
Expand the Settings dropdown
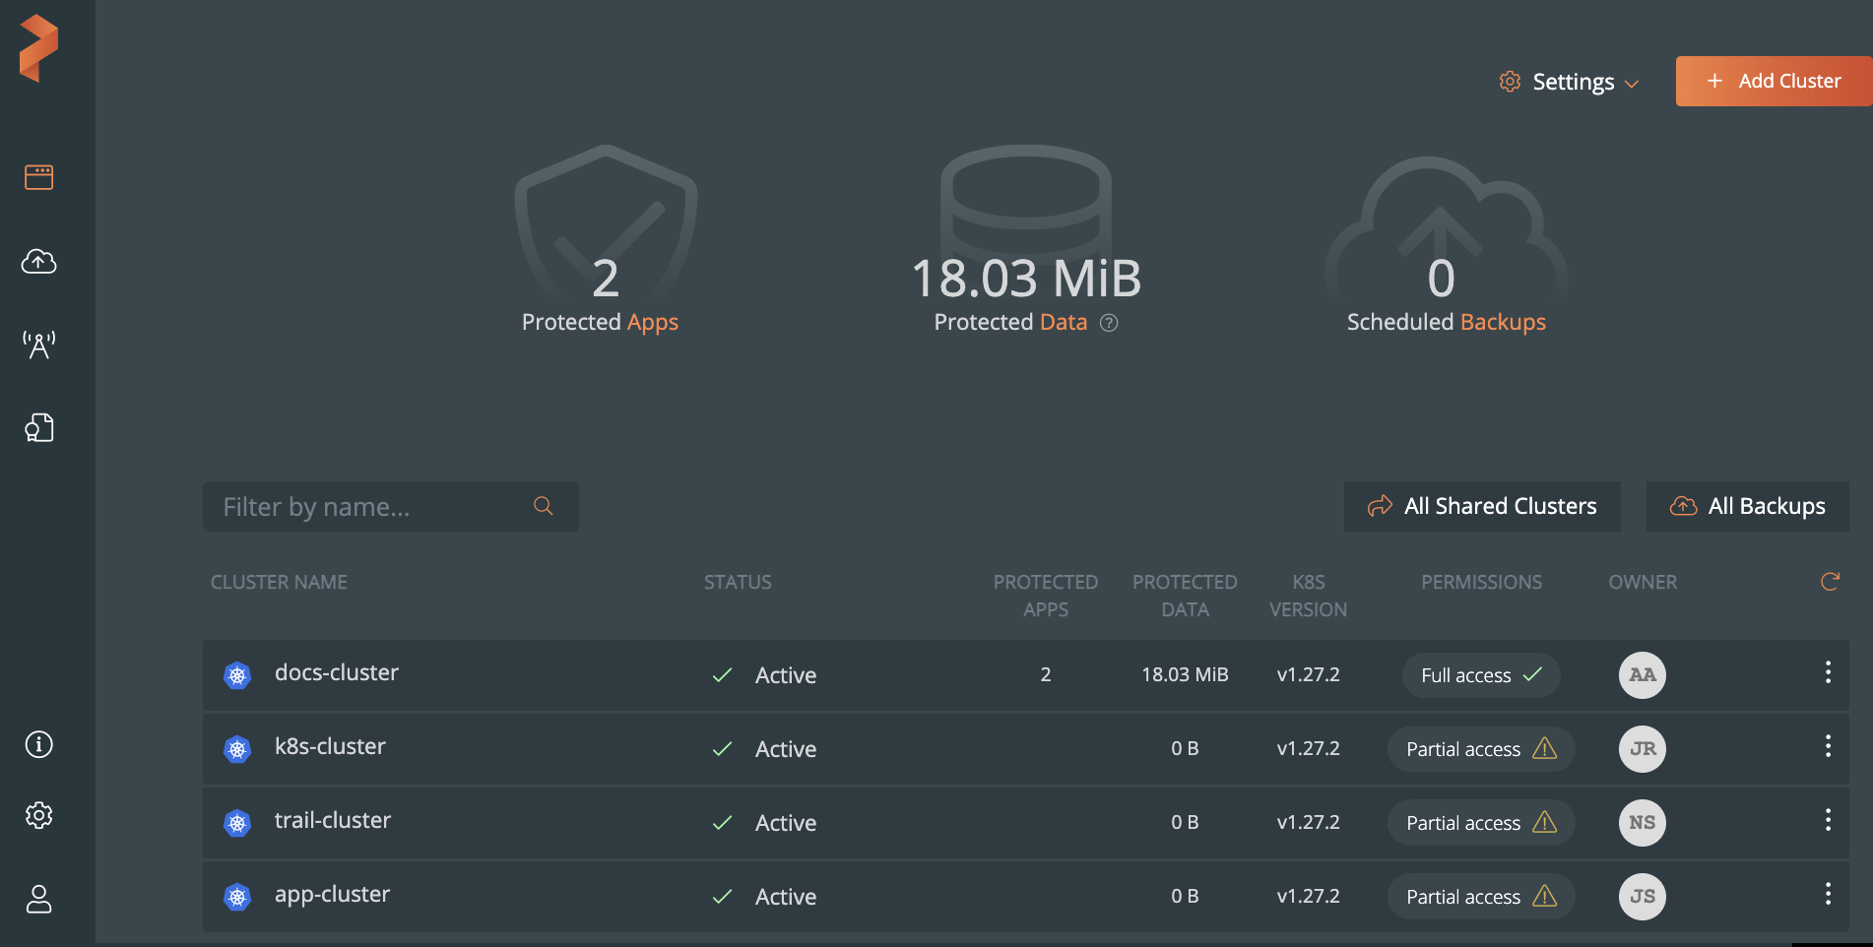[x=1569, y=82]
